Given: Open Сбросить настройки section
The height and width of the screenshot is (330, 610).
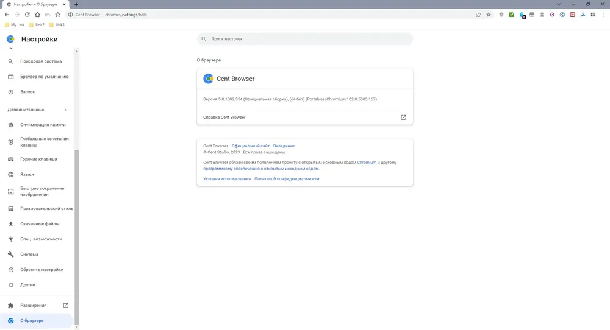Looking at the screenshot, I should (x=37, y=270).
